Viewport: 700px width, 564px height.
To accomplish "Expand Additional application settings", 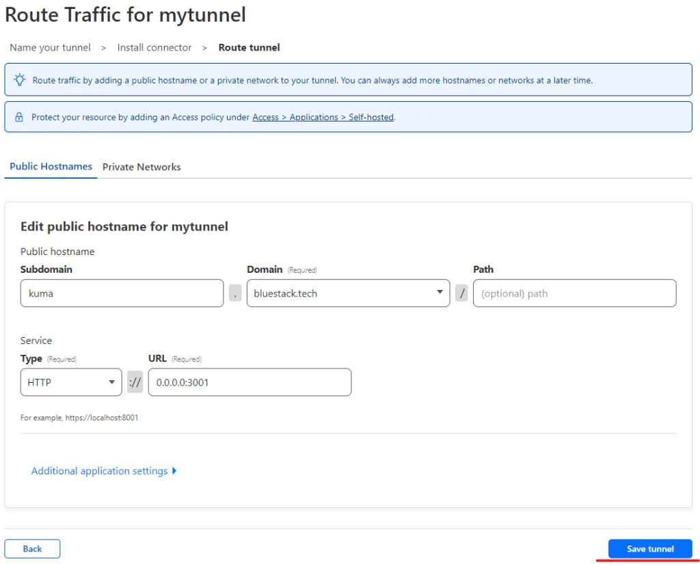I will click(x=104, y=470).
